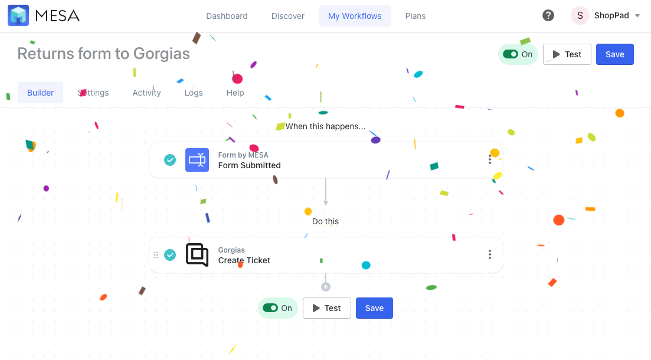Click the top Test button
651x360 pixels.
(567, 54)
